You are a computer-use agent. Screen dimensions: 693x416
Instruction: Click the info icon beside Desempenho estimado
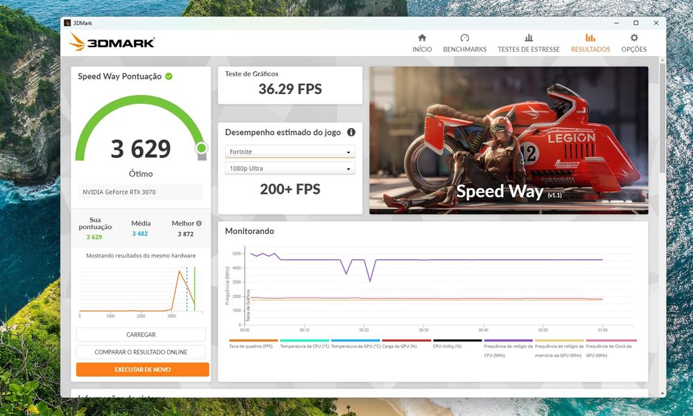point(351,132)
